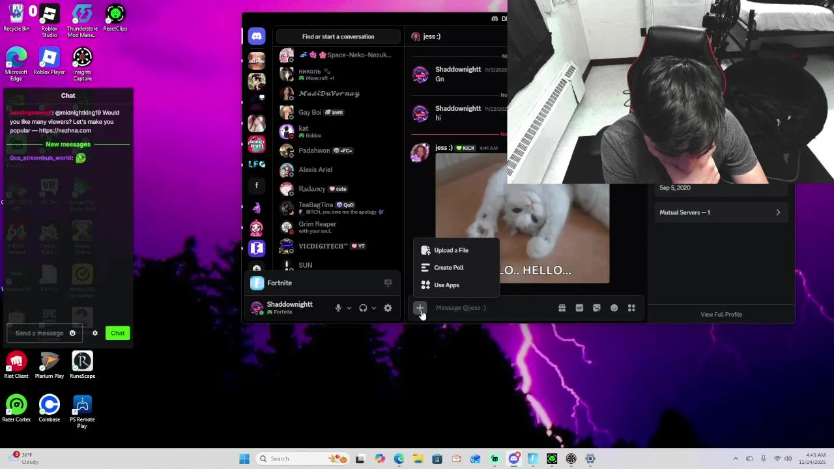The width and height of the screenshot is (834, 469).
Task: Open DM with Alexis Ariel
Action: click(x=339, y=169)
